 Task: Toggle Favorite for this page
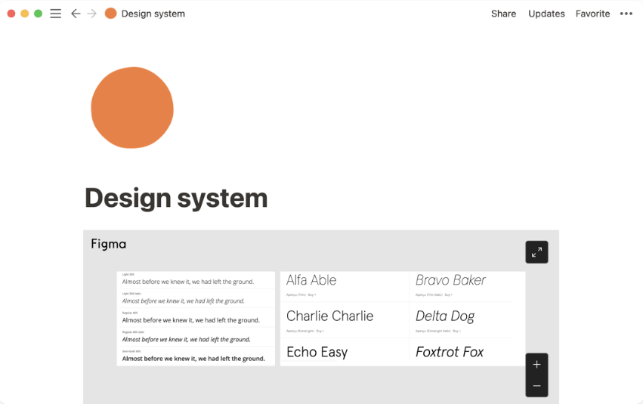point(592,14)
